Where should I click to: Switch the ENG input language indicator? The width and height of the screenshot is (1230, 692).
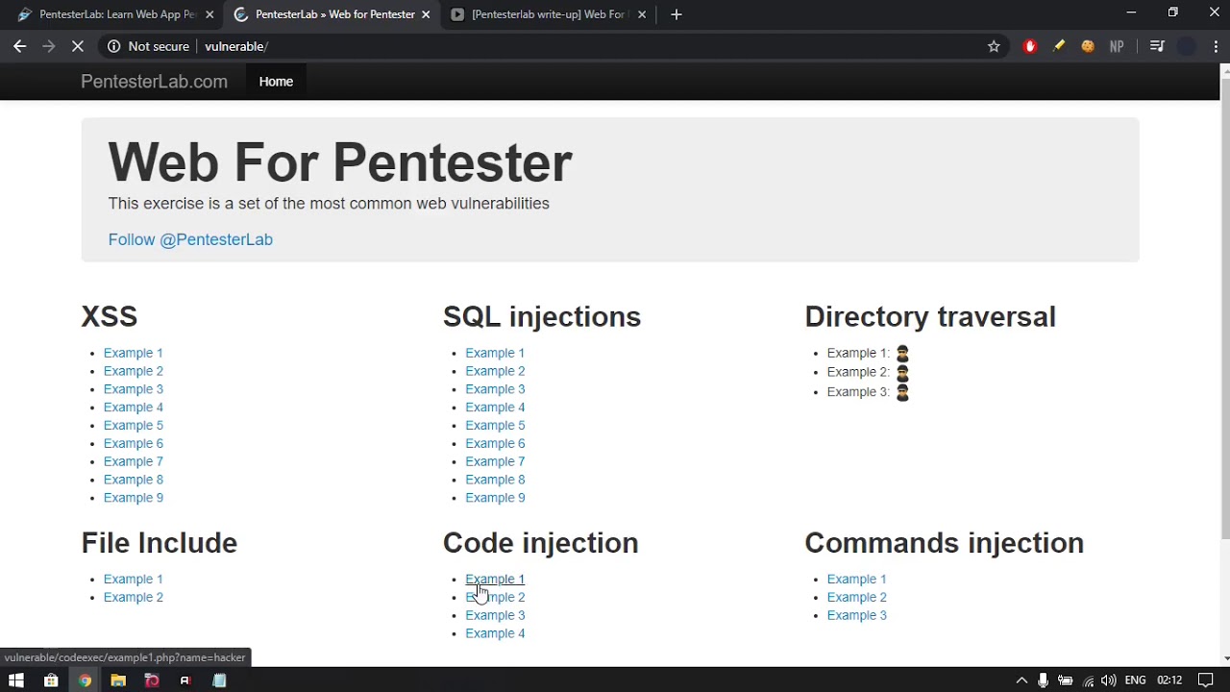coord(1135,680)
